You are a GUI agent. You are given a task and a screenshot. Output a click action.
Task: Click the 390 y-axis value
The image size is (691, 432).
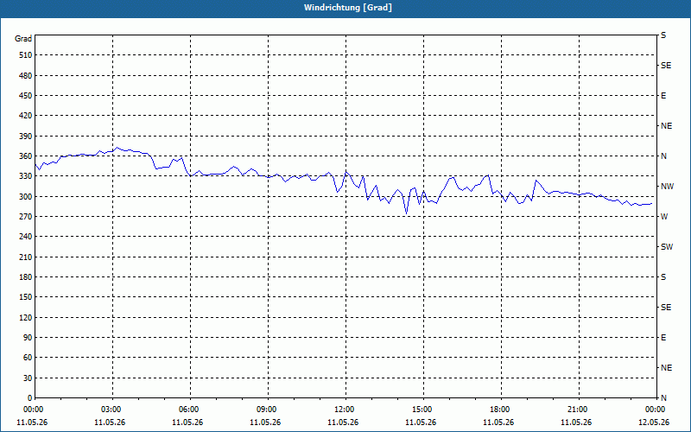click(26, 137)
